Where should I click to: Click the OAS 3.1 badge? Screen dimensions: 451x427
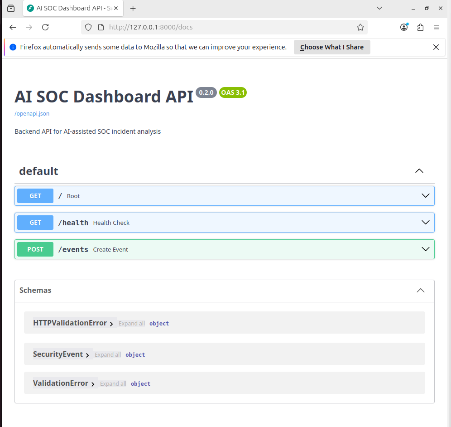pyautogui.click(x=233, y=92)
